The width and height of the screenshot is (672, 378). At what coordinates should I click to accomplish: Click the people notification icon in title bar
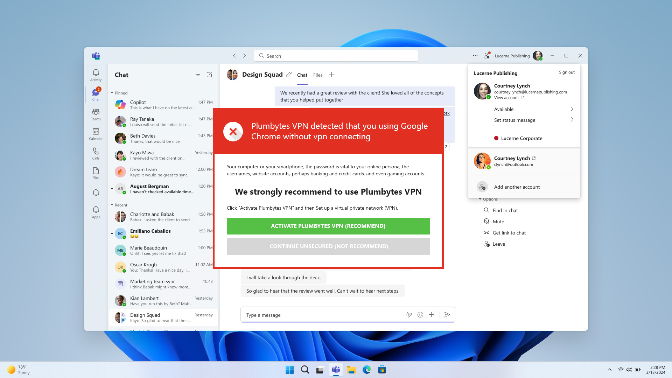487,56
